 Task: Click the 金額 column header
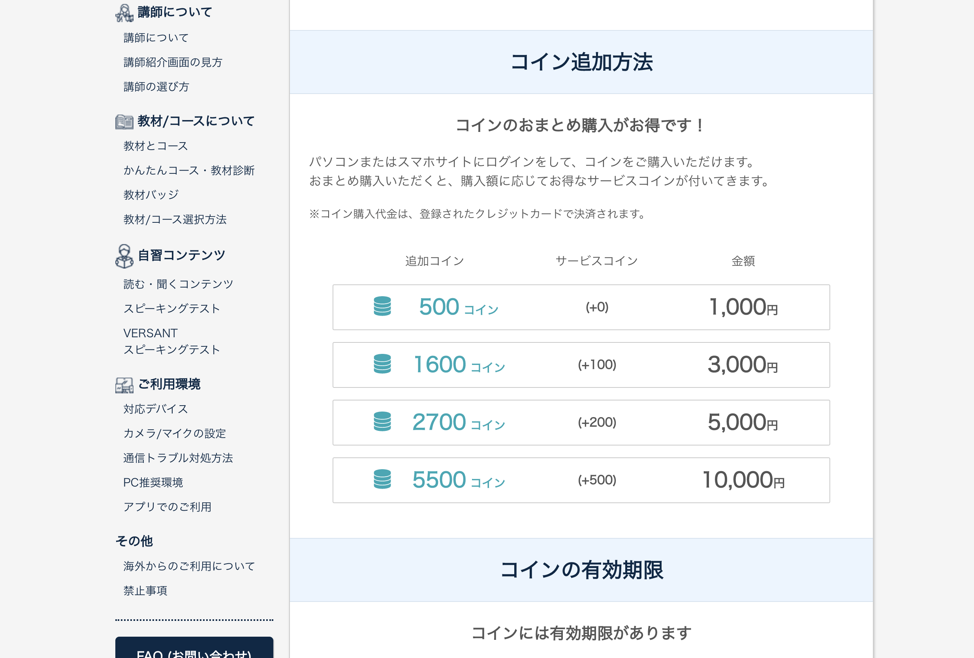coord(743,261)
